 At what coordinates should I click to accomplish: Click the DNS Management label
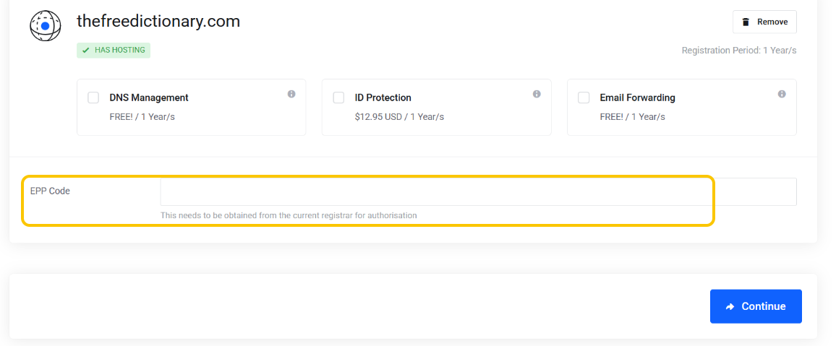(x=149, y=98)
